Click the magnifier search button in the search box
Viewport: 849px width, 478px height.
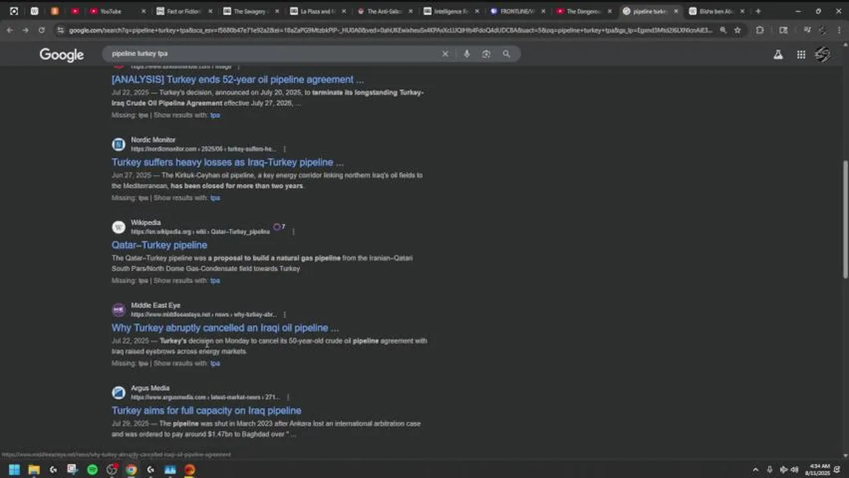506,54
